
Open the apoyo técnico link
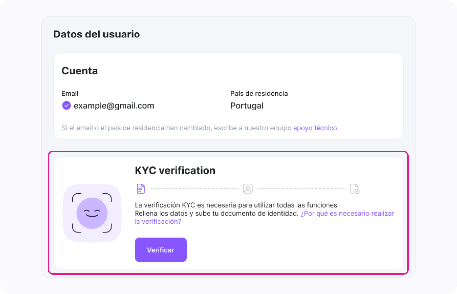[315, 128]
